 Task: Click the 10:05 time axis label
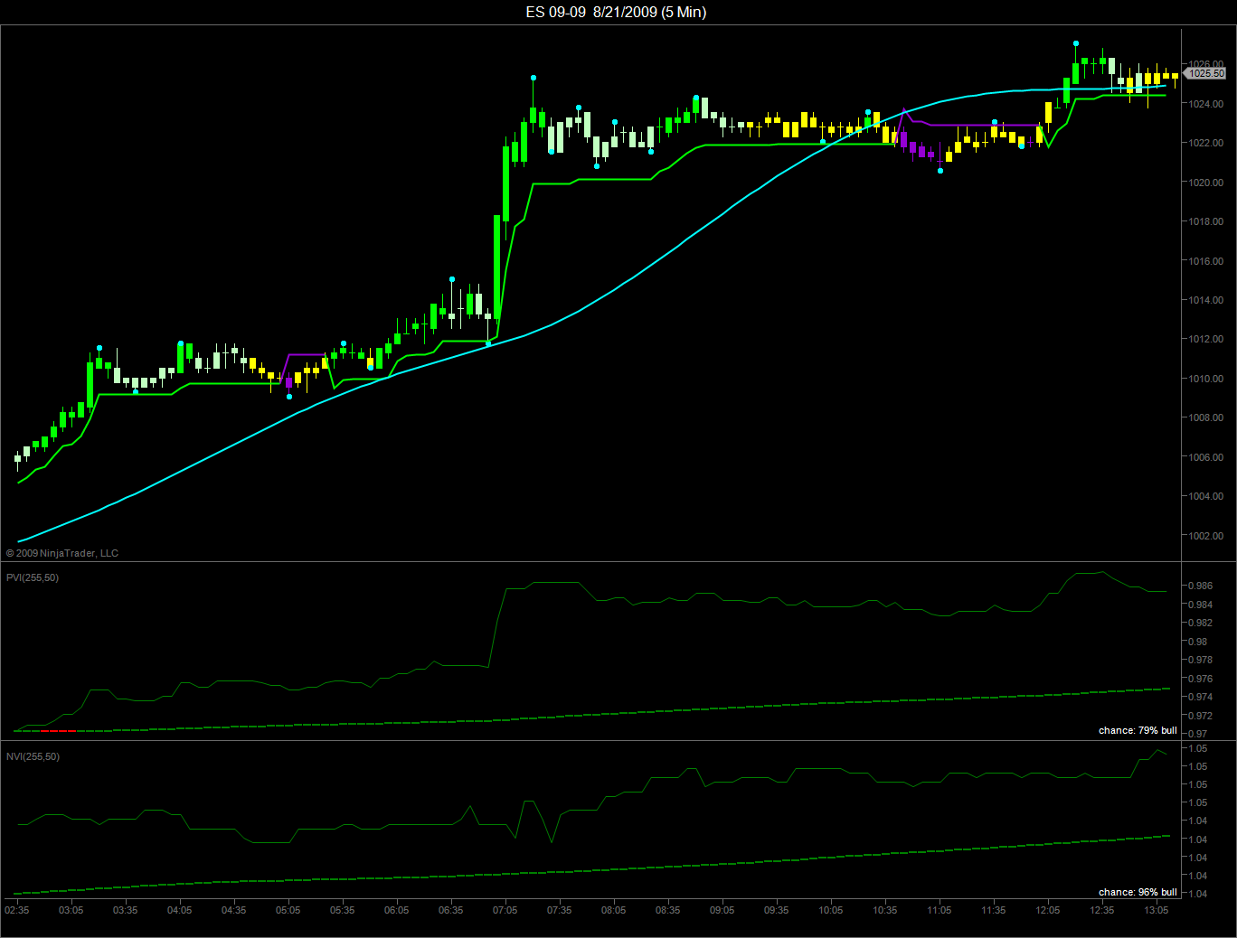tap(831, 910)
